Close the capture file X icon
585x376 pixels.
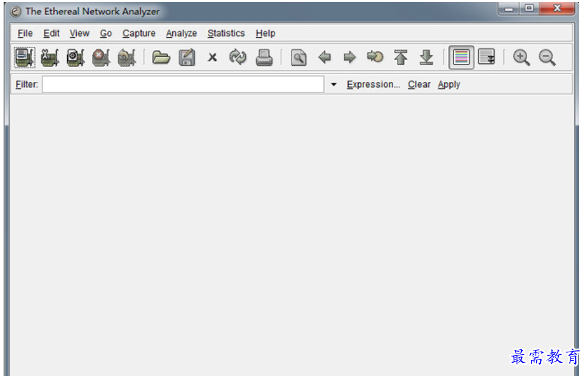click(212, 57)
